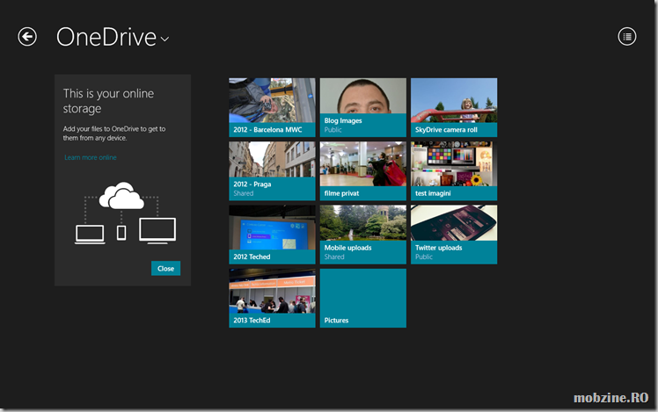The image size is (658, 412).
Task: Open the OneDrive location dropdown chevron
Action: (x=164, y=39)
